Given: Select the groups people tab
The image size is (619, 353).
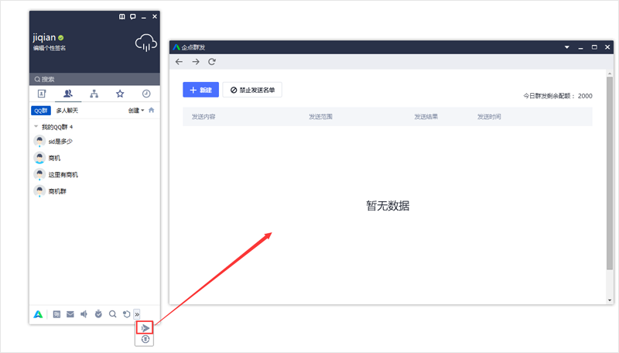Looking at the screenshot, I should [68, 94].
